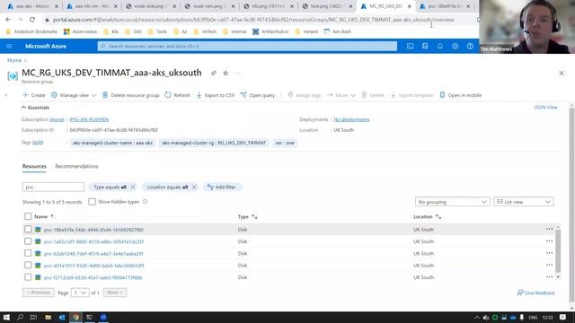Mark resource group as favorite star

226,73
